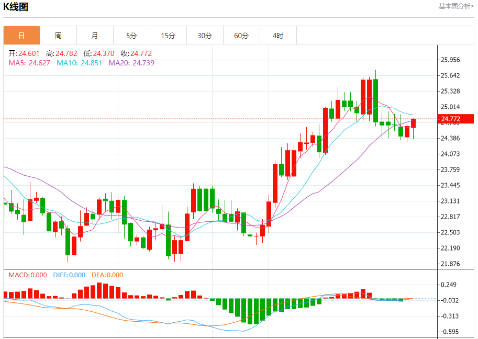The height and width of the screenshot is (339, 478).
Task: Click the 22.503 price axis label
Action: (450, 232)
